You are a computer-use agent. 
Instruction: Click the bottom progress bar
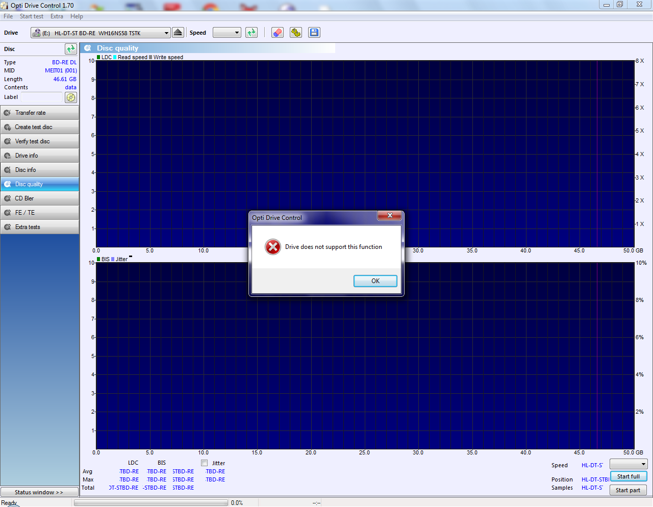coord(151,502)
